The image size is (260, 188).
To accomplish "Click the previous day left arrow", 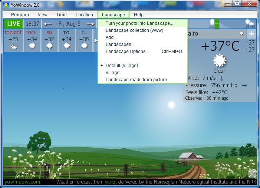I will pyautogui.click(x=47, y=24).
